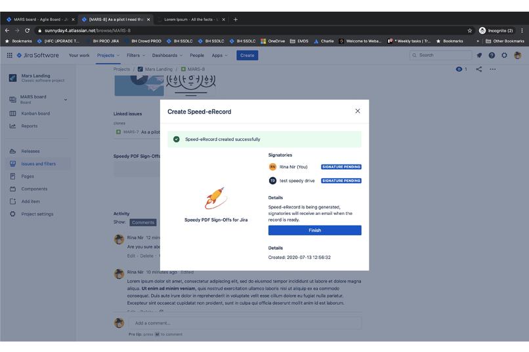The image size is (529, 352).
Task: Expand the Apps dropdown
Action: (x=219, y=55)
